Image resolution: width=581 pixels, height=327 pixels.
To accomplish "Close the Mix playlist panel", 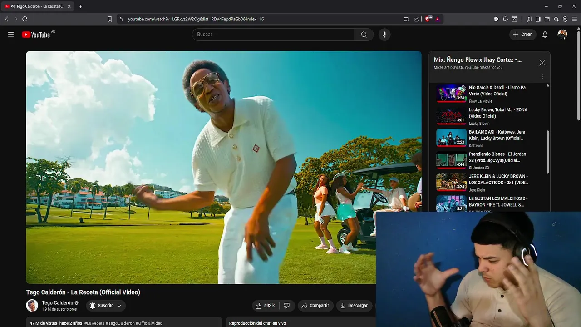I will tap(542, 63).
